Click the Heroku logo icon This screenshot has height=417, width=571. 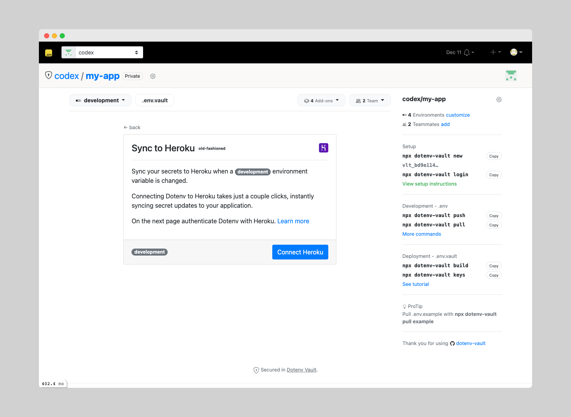[x=324, y=148]
